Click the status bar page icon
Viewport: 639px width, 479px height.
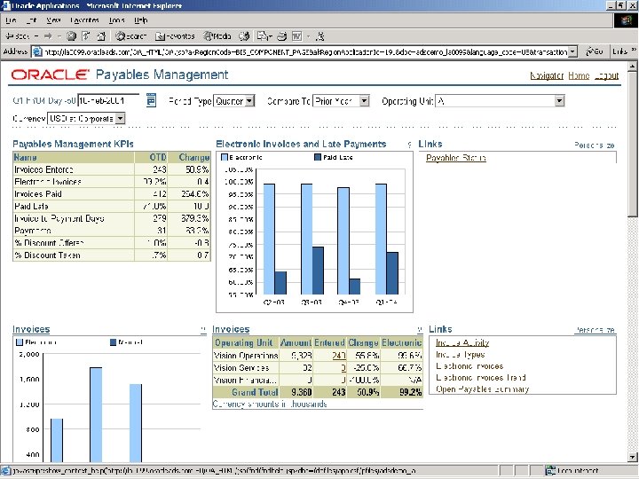(5, 471)
